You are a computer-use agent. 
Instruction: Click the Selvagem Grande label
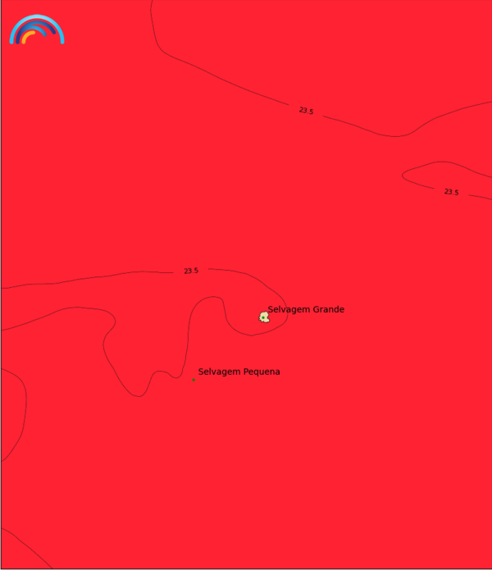306,309
